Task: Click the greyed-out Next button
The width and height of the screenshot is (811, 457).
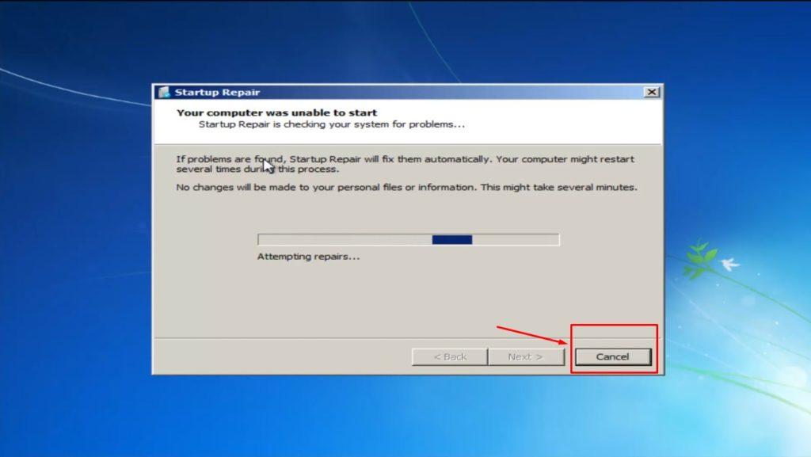Action: click(526, 356)
